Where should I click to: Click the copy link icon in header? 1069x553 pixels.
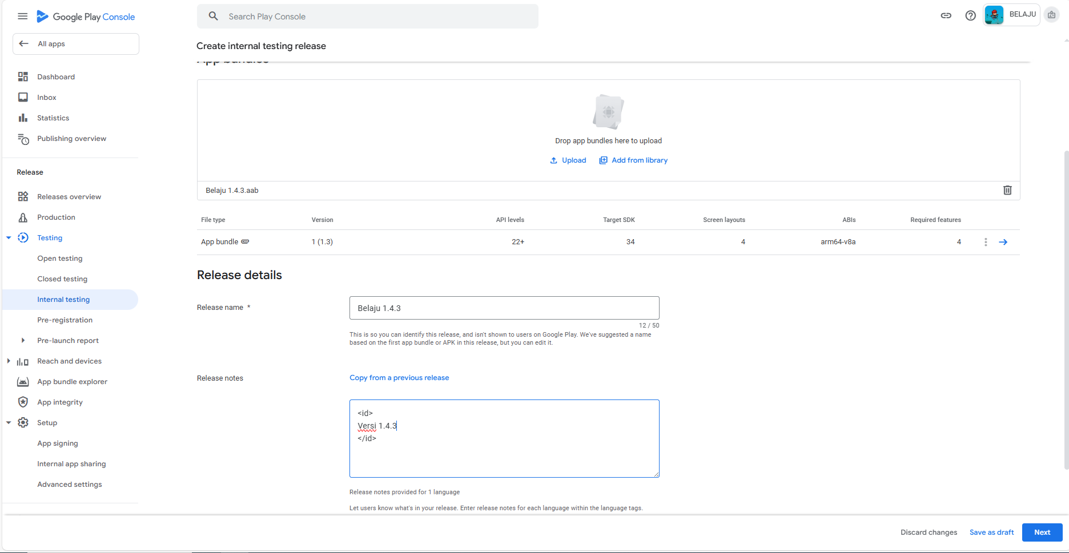click(946, 15)
